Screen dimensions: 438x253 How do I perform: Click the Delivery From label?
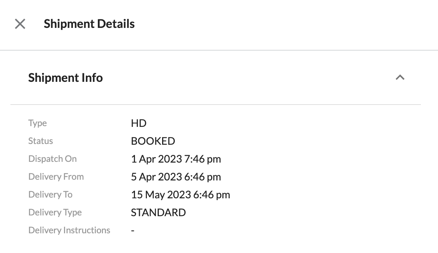56,177
